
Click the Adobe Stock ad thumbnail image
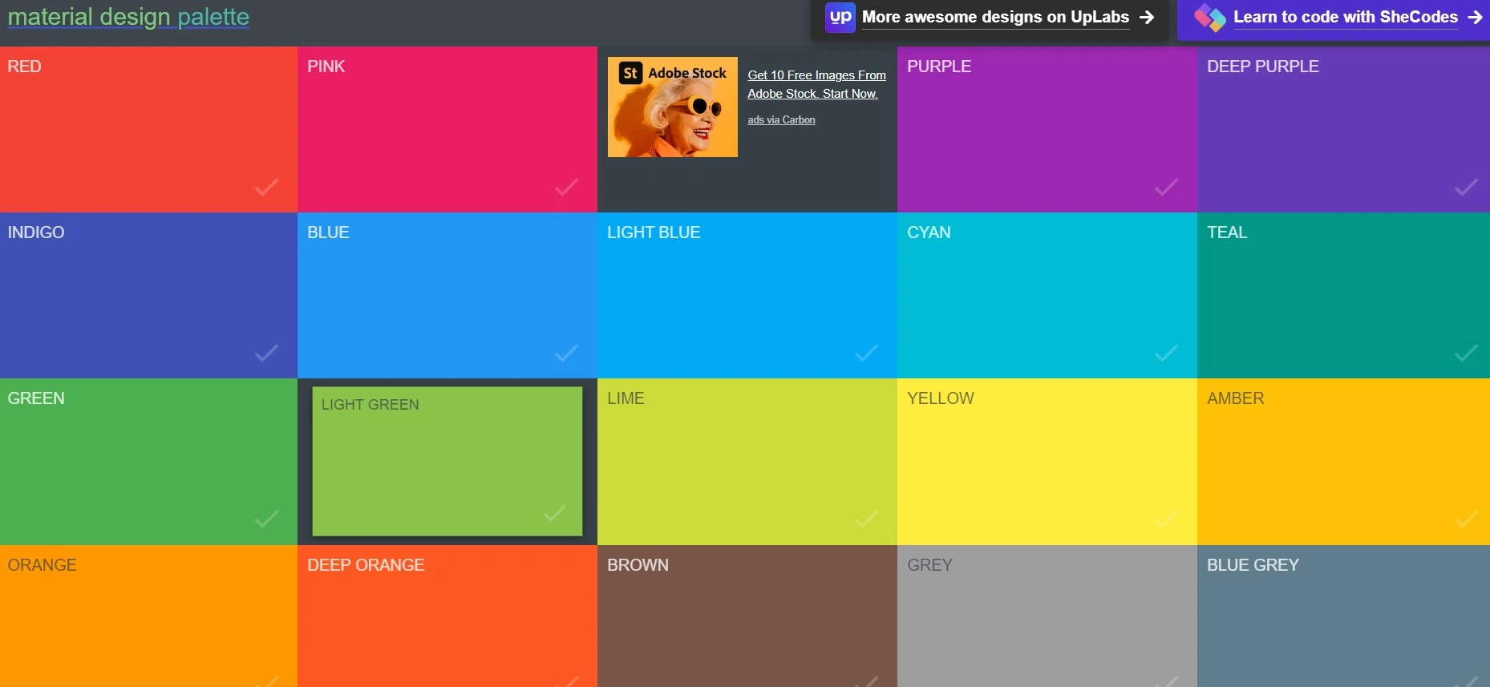(x=672, y=107)
